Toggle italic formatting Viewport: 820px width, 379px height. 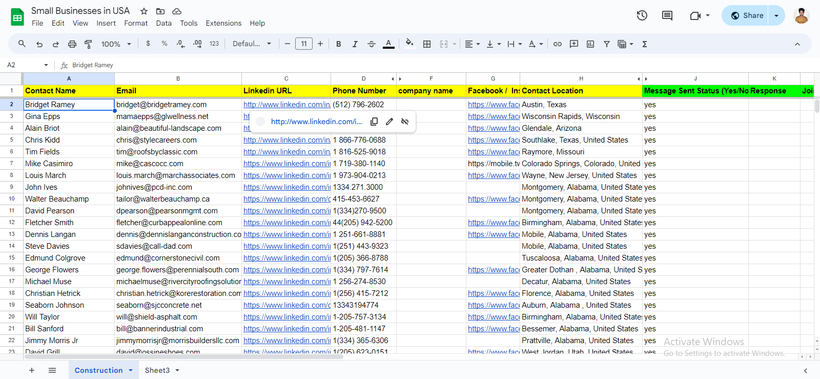(x=355, y=44)
